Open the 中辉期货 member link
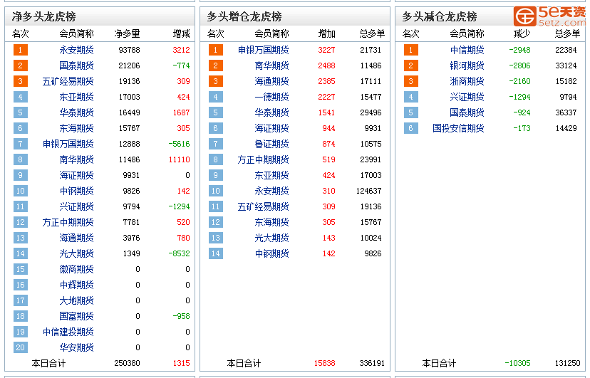 click(76, 285)
